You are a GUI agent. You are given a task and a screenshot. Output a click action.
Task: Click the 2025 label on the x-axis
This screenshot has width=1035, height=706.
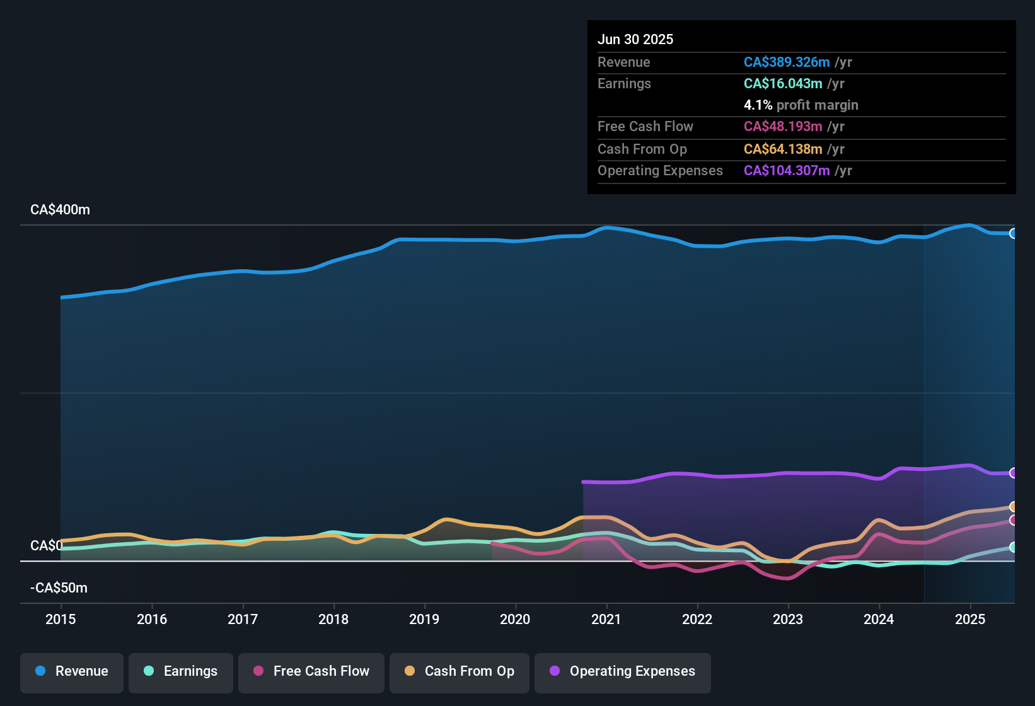coord(970,619)
